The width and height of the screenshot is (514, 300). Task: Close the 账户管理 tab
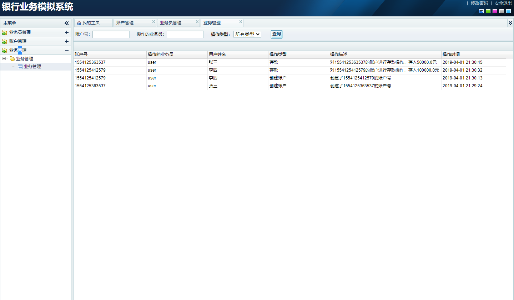coord(153,22)
